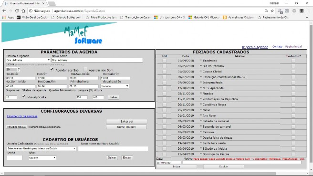Click the 'Disponível' number field
This screenshot has height=176, width=313.
pyautogui.click(x=11, y=97)
